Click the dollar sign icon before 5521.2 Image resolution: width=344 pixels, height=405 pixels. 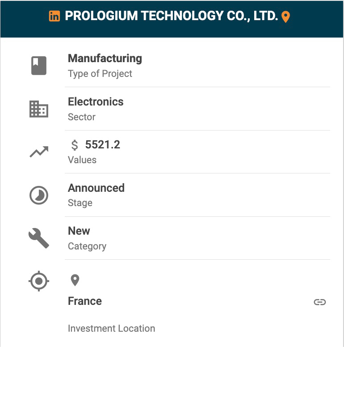click(x=75, y=145)
